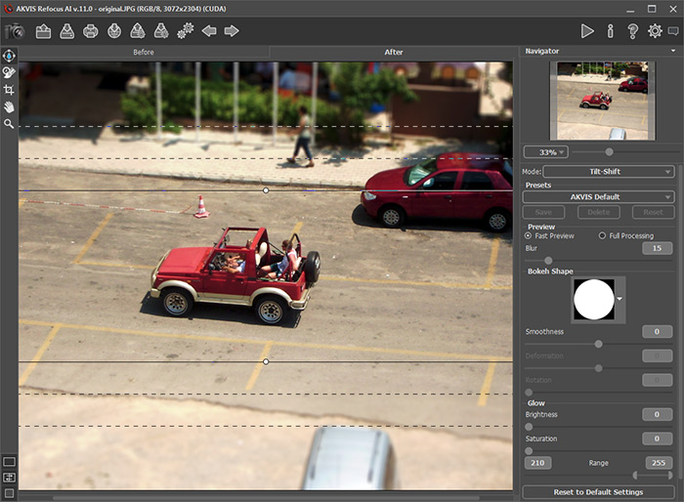Open the notifications message icon
The image size is (684, 502).
tap(673, 31)
